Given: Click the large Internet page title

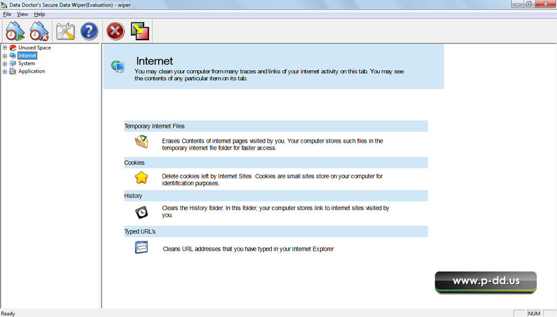Looking at the screenshot, I should tap(154, 61).
